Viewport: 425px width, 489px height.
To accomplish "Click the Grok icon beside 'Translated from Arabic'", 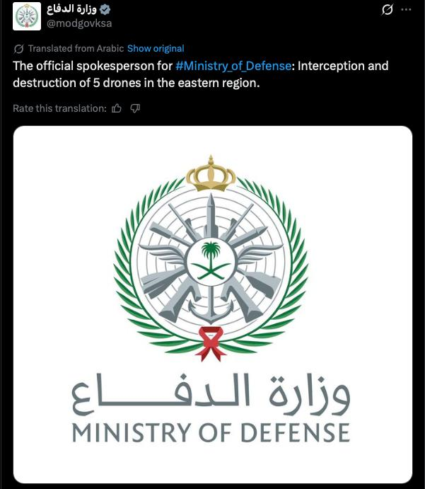I will click(x=19, y=49).
